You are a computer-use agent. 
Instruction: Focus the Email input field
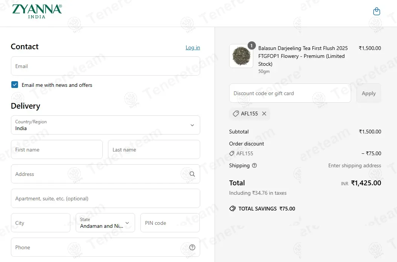point(105,66)
